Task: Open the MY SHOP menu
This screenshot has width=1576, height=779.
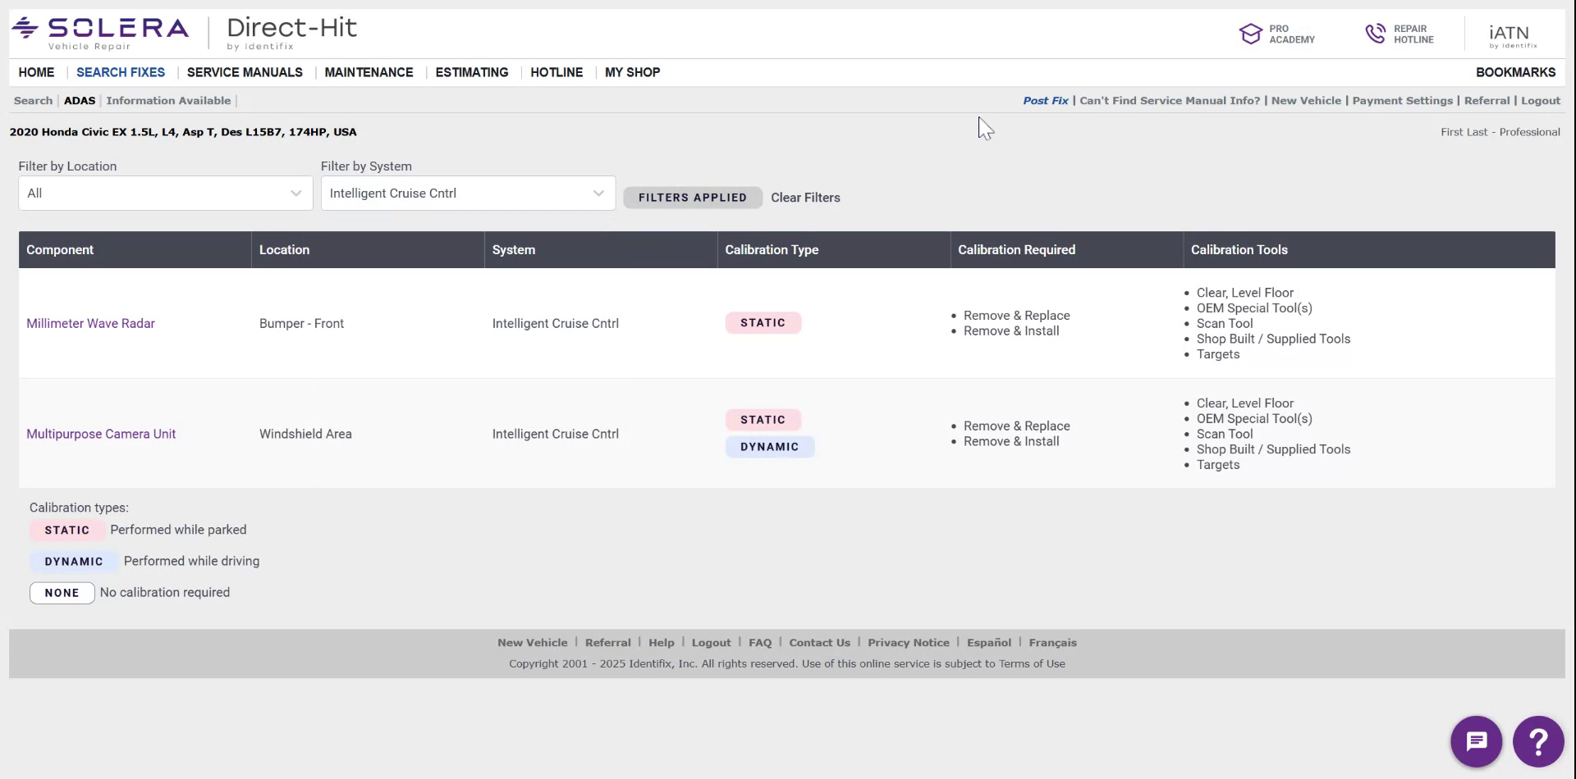Action: pyautogui.click(x=632, y=72)
